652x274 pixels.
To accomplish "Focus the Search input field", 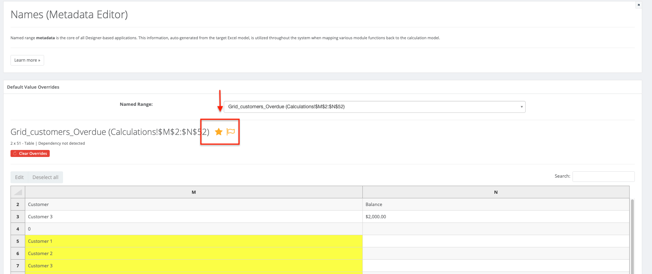I will (603, 177).
